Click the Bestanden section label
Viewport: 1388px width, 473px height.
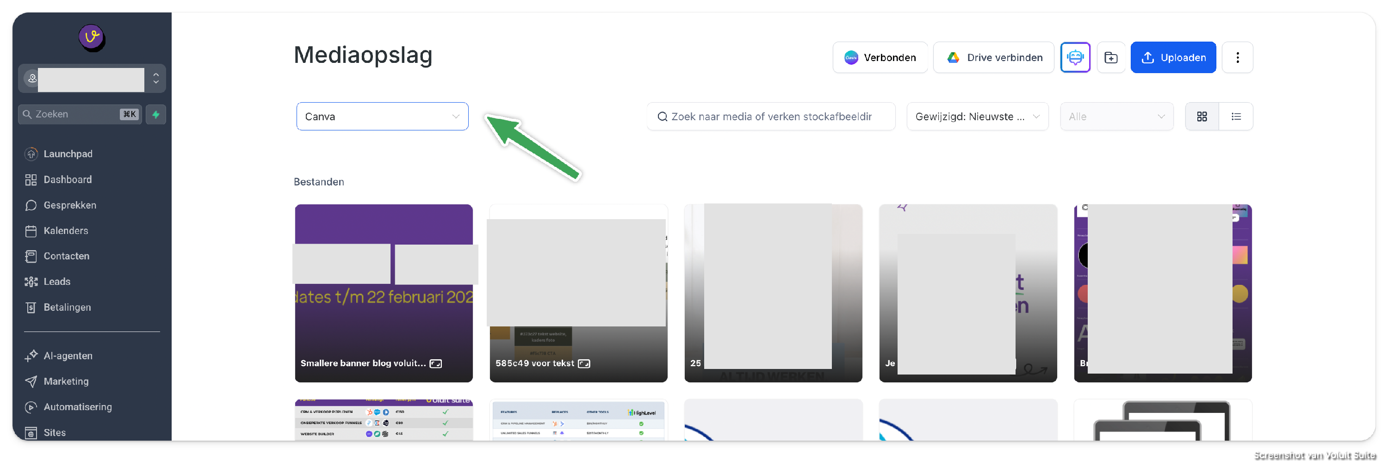pyautogui.click(x=318, y=182)
